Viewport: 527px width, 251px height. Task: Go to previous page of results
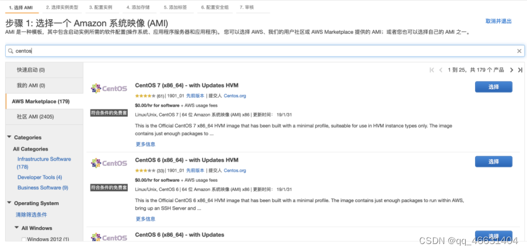click(441, 70)
